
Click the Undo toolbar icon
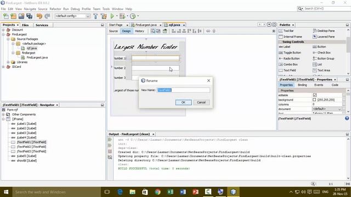[39, 16]
